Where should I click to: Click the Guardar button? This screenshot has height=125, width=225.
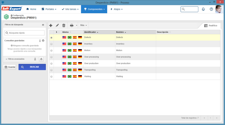tap(10, 67)
